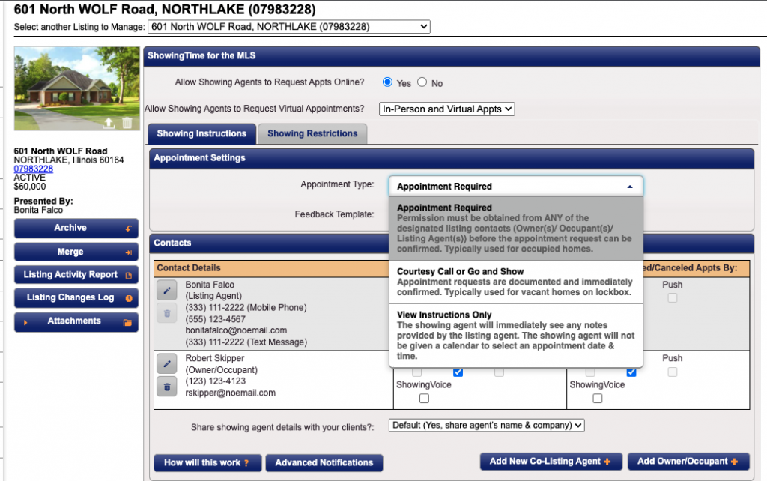This screenshot has height=481, width=767.
Task: Click the Feedback Template label
Action: point(334,214)
